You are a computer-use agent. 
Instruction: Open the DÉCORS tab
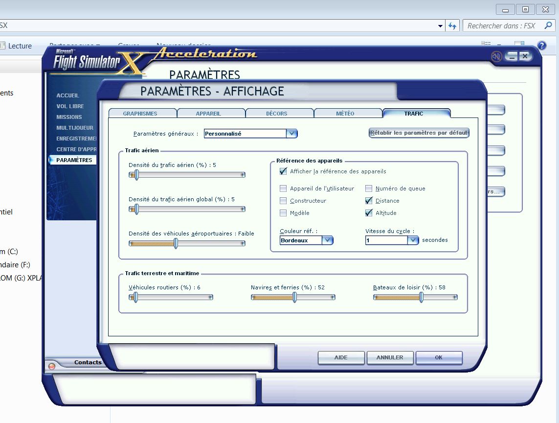tap(277, 114)
